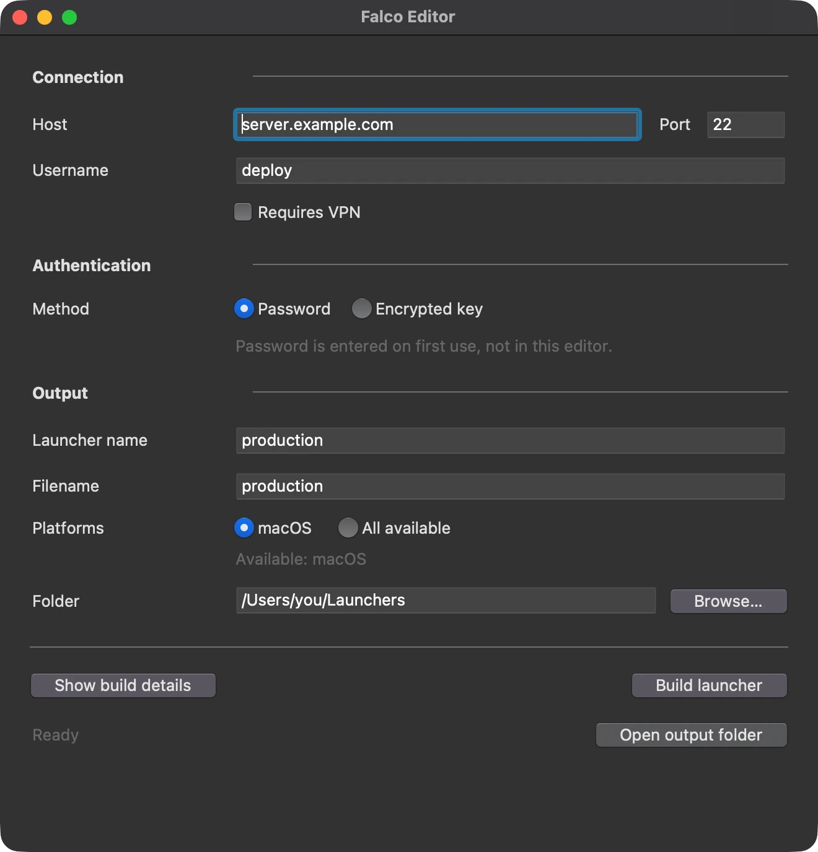Image resolution: width=818 pixels, height=852 pixels.
Task: Edit the Username field
Action: click(x=511, y=170)
